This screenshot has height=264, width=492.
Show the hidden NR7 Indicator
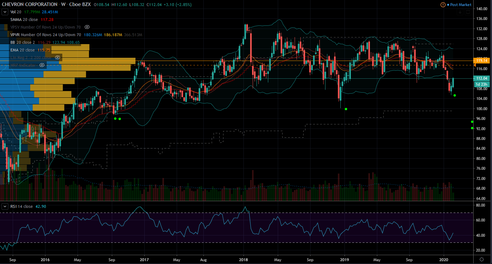click(42, 65)
